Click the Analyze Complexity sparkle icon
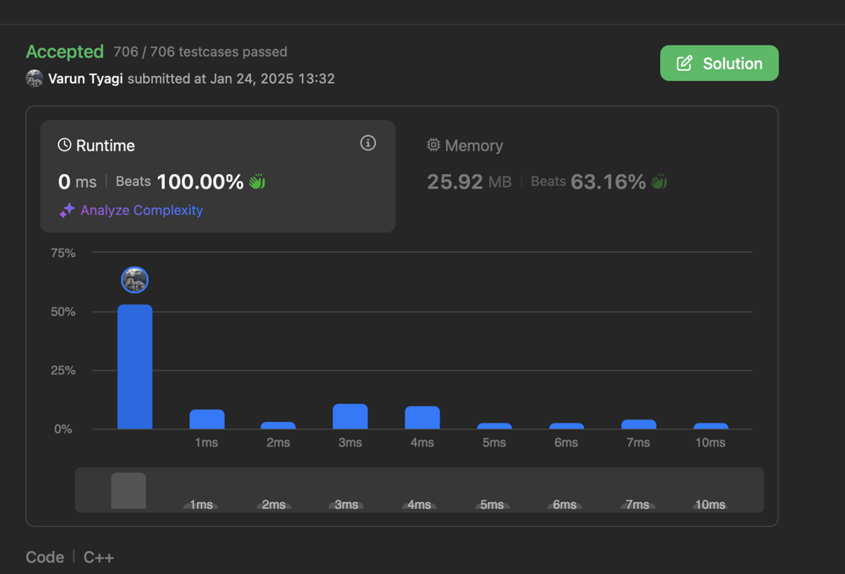The image size is (845, 574). [x=67, y=210]
